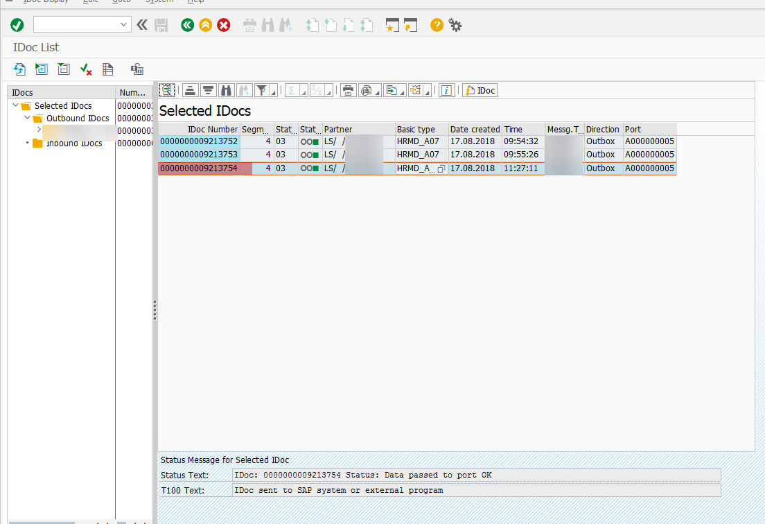Click the IDoc button in the grid toolbar
Viewport: 765px width, 524px height.
[x=480, y=90]
